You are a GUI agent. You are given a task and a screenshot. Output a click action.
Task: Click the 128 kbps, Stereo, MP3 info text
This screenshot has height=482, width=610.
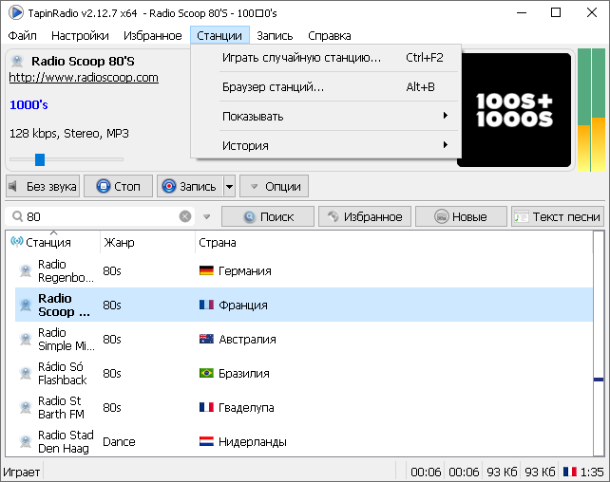(x=68, y=134)
